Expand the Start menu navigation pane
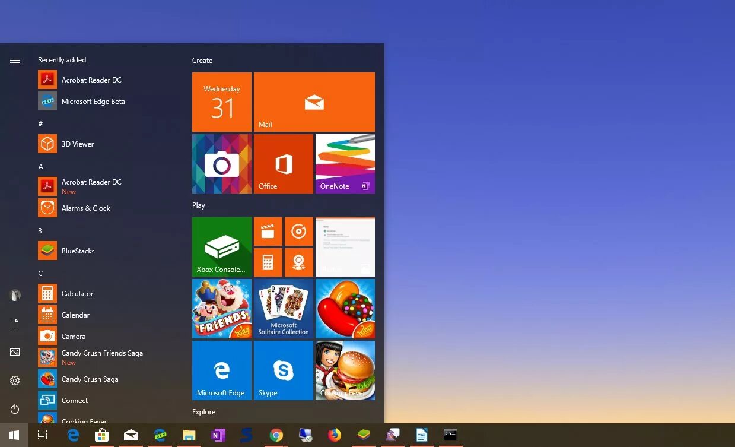Screen dimensions: 735x447 coord(14,60)
